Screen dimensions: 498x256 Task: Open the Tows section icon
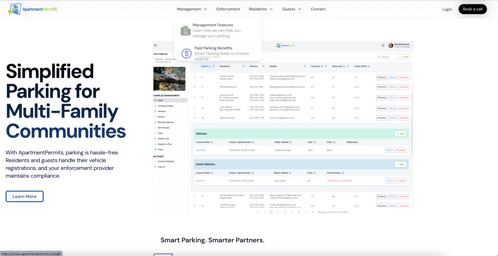coord(156,133)
